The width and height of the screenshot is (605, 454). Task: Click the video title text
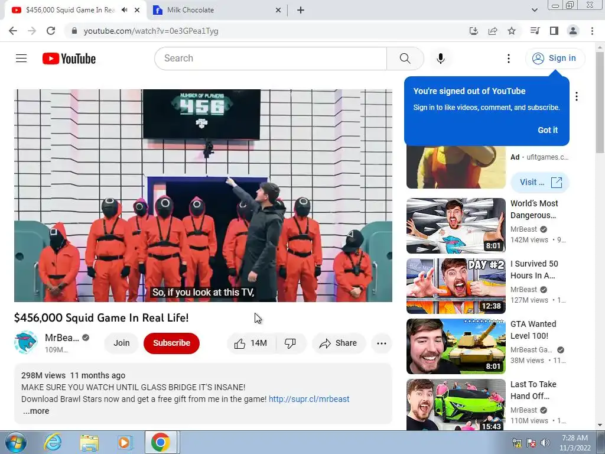pos(102,317)
